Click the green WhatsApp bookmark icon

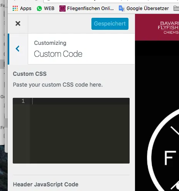[x=39, y=9]
